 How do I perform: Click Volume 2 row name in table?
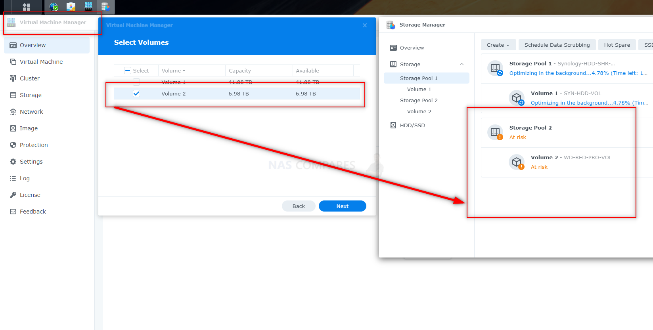(x=174, y=94)
